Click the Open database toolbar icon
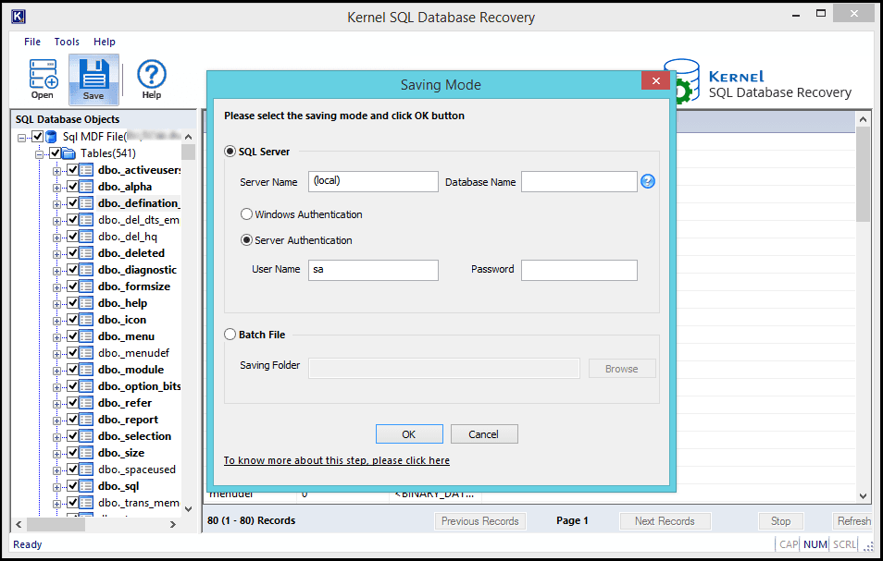 tap(43, 79)
